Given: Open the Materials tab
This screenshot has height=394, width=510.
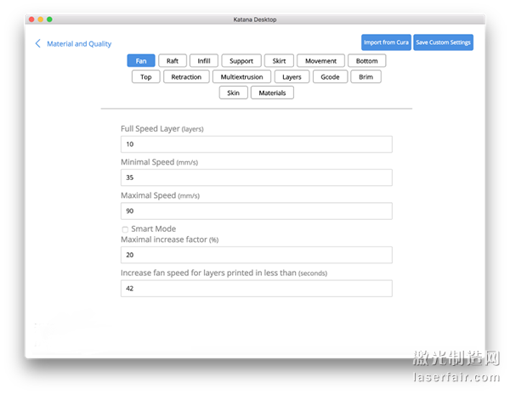Looking at the screenshot, I should point(272,93).
